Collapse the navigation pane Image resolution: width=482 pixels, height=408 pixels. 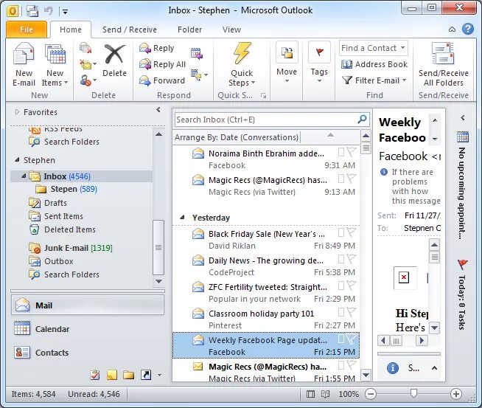click(158, 109)
